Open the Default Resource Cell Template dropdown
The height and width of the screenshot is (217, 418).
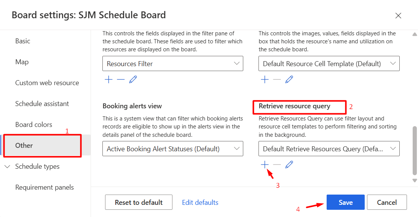[329, 64]
